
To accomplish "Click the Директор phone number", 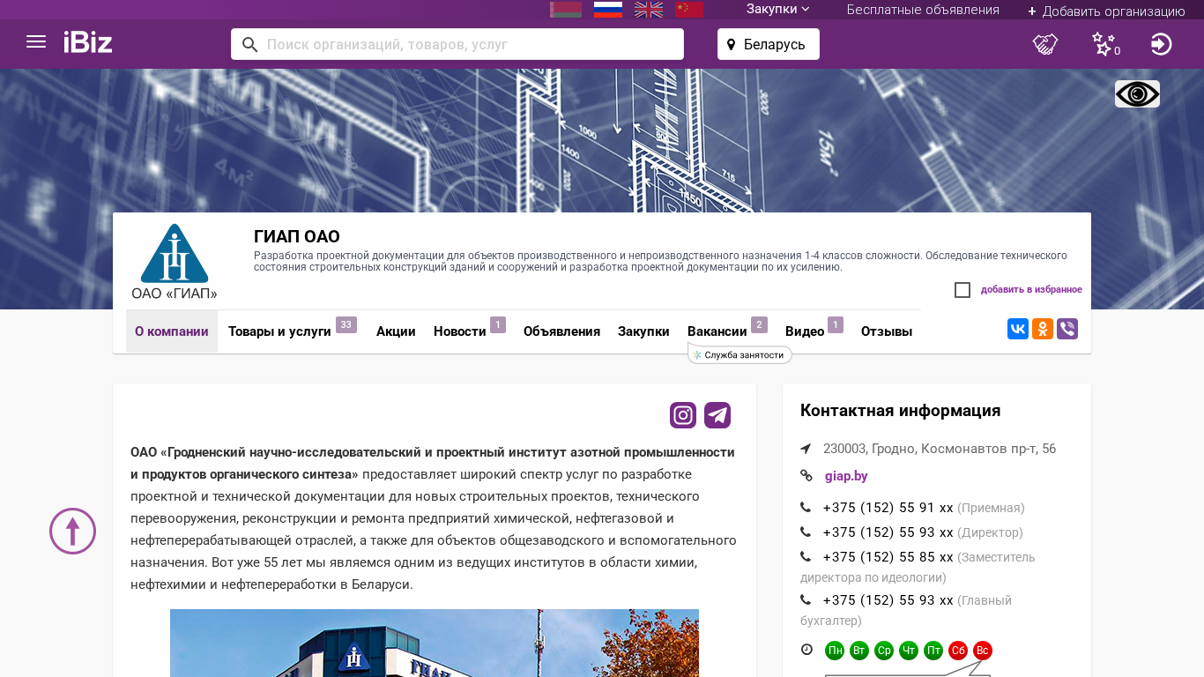I will 888,532.
